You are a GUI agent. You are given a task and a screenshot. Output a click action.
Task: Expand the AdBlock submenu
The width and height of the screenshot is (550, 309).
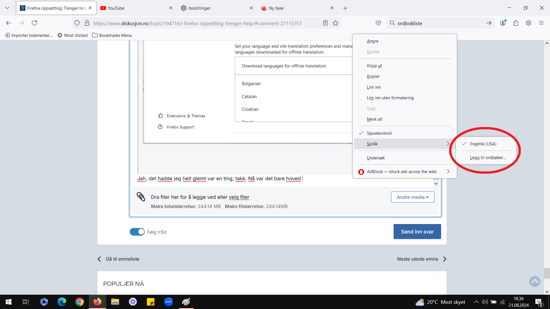(402, 172)
